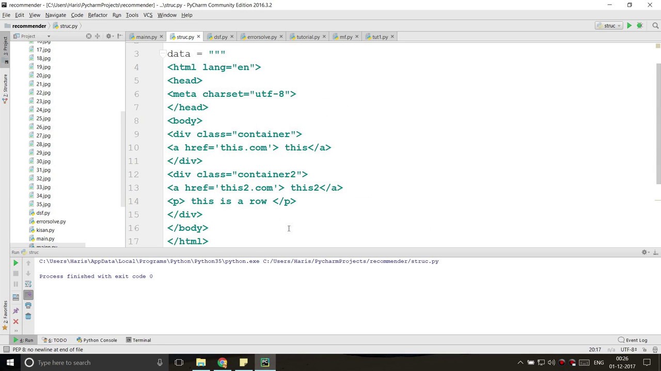Open the struc run configuration dropdown
The height and width of the screenshot is (371, 661).
pos(609,26)
